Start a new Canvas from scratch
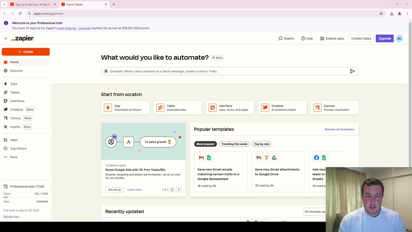 point(335,108)
